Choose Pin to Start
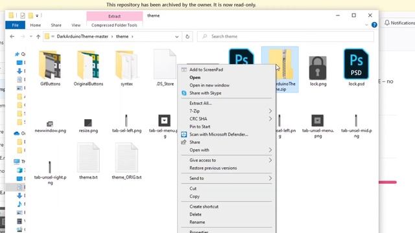The height and width of the screenshot is (233, 415). 226,127
